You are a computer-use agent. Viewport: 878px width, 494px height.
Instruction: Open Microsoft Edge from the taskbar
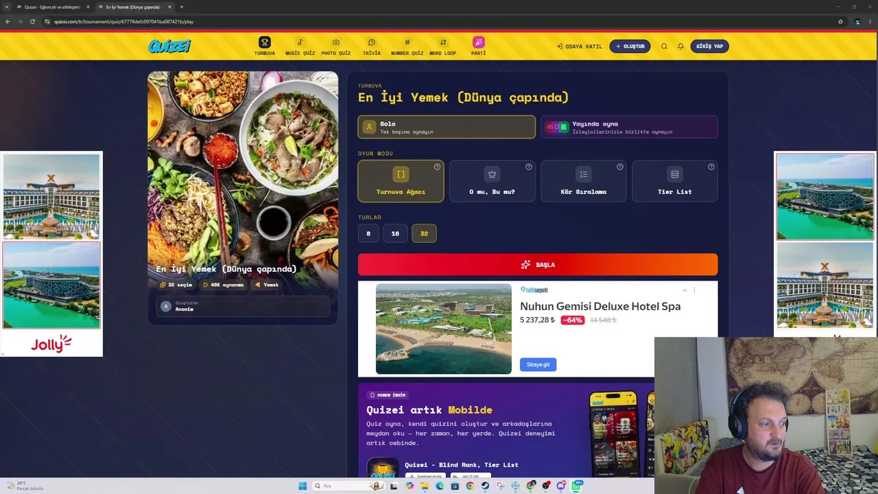[440, 486]
